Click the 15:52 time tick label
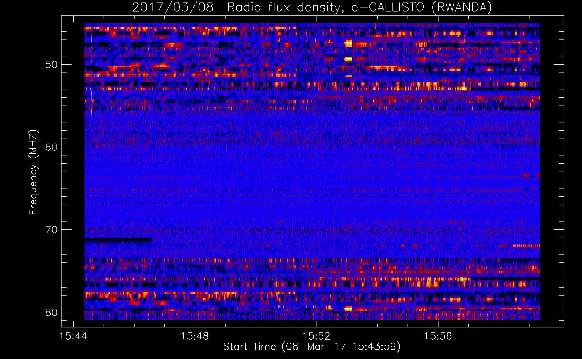Viewport: 582px width, 359px height. 316,336
